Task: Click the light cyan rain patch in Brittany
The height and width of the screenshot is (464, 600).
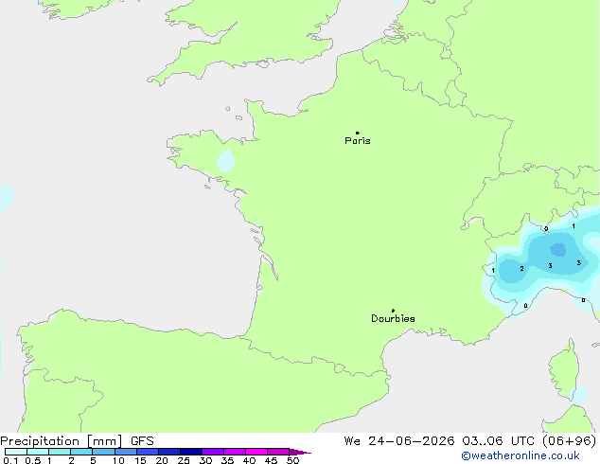Action: click(x=226, y=161)
